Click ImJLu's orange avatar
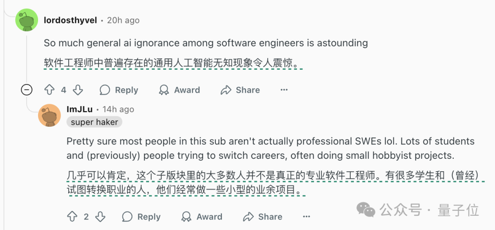This screenshot has height=230, width=495. coord(49,115)
